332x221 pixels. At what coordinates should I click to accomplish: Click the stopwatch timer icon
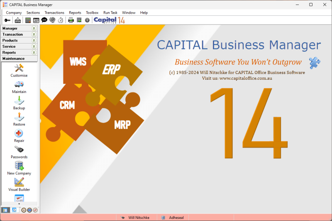click(61, 20)
